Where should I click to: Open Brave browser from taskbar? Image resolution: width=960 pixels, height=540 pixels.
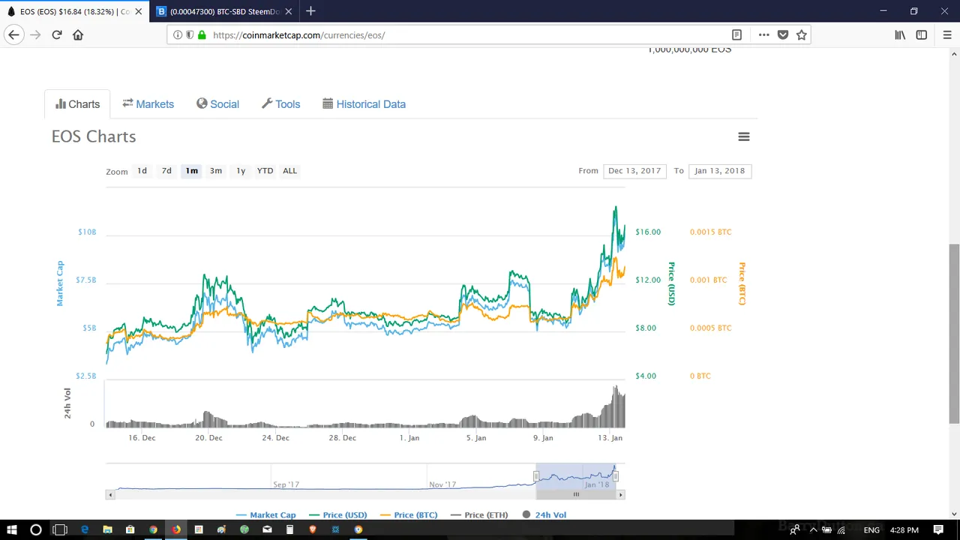click(x=313, y=529)
